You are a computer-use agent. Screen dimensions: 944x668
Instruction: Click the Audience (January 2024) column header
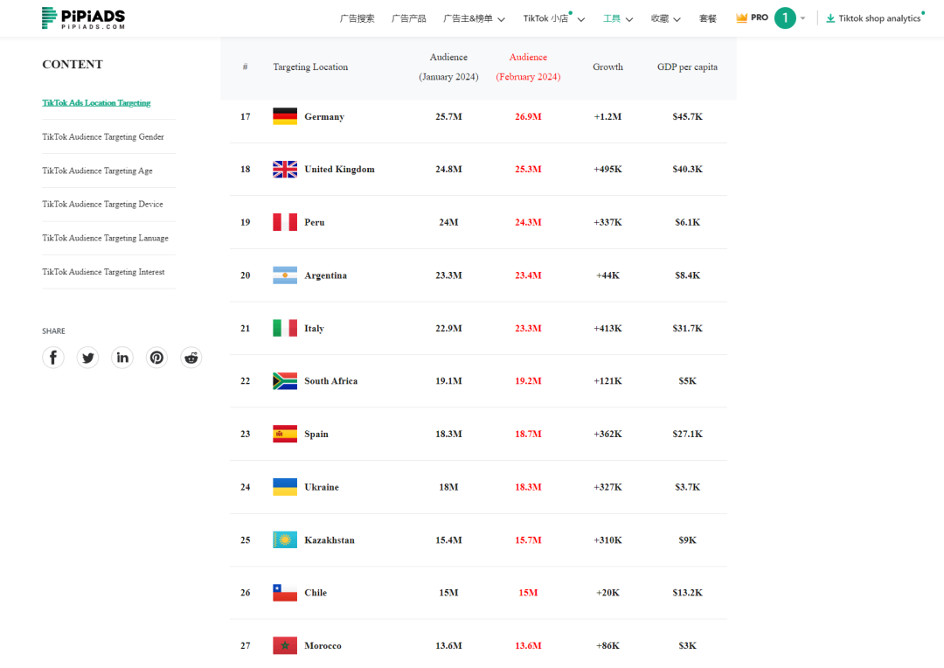click(448, 66)
